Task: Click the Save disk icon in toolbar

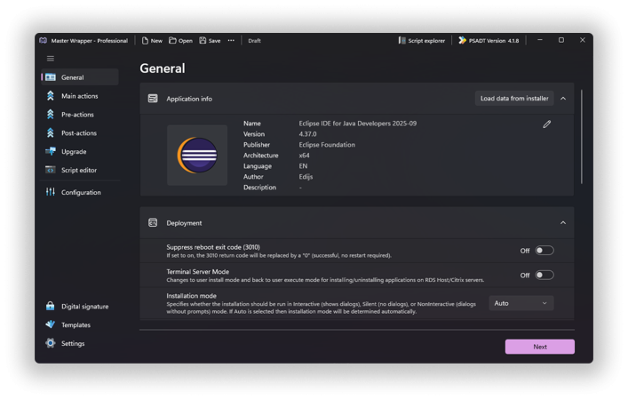Action: (203, 41)
